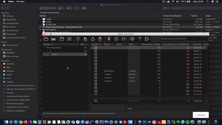The image size is (222, 125).
Task: Select the 'Users' folder tree item
Action: pyautogui.click(x=55, y=54)
